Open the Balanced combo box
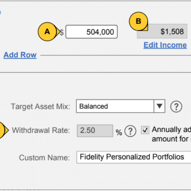This screenshot has width=191, height=191. click(x=121, y=106)
